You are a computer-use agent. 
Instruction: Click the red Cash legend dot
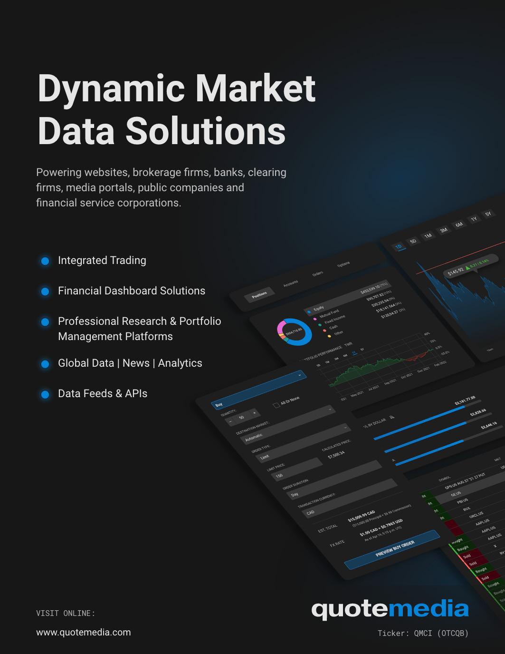(x=324, y=330)
